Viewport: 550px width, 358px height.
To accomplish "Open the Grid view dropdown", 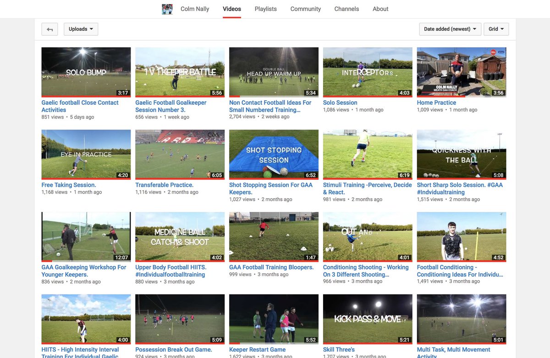I will coord(496,29).
